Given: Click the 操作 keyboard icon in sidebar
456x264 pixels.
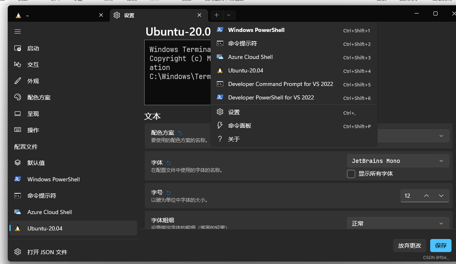Looking at the screenshot, I should tap(18, 130).
